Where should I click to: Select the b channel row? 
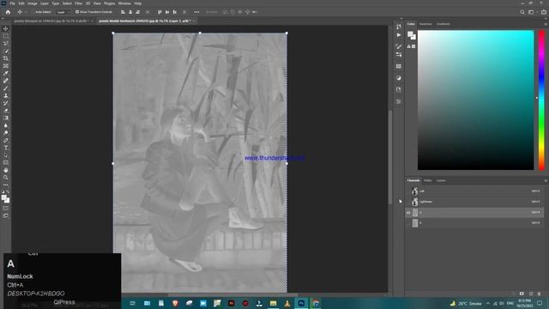point(474,223)
